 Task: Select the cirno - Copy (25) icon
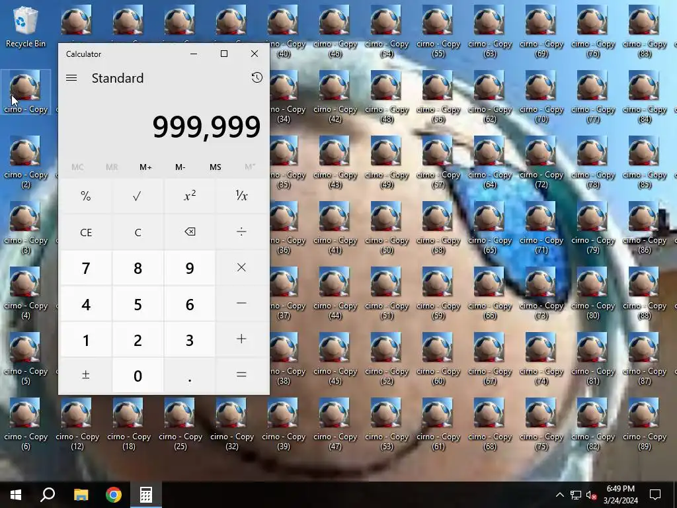[x=180, y=424]
